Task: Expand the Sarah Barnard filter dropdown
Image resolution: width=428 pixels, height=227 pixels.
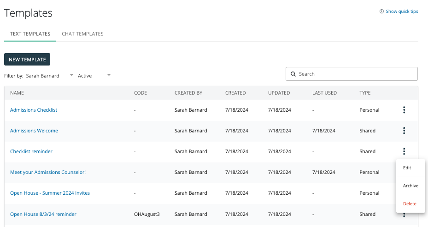Action: [x=71, y=75]
